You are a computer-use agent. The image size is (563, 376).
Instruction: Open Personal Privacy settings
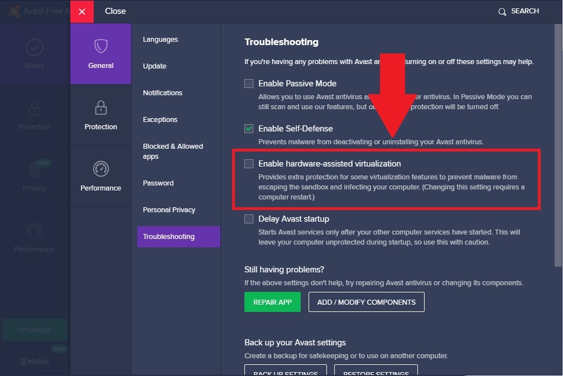click(169, 210)
